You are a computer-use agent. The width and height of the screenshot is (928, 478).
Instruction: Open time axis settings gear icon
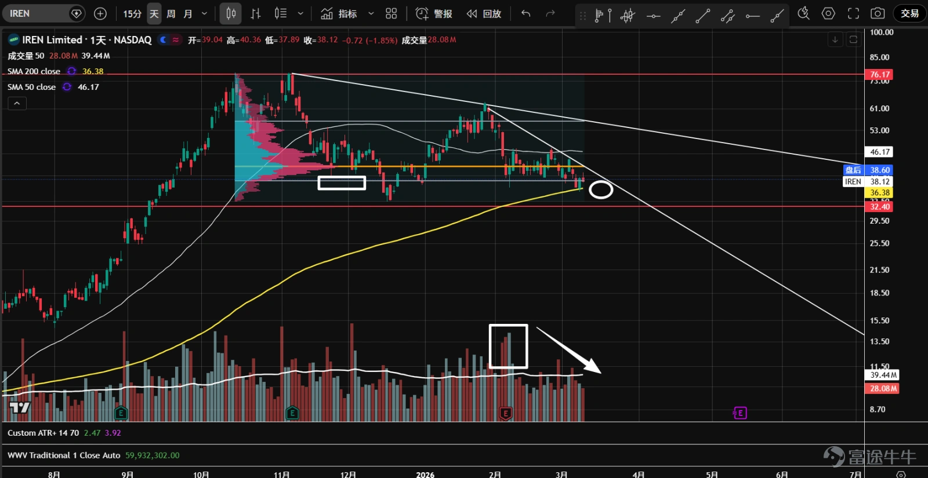click(x=901, y=474)
